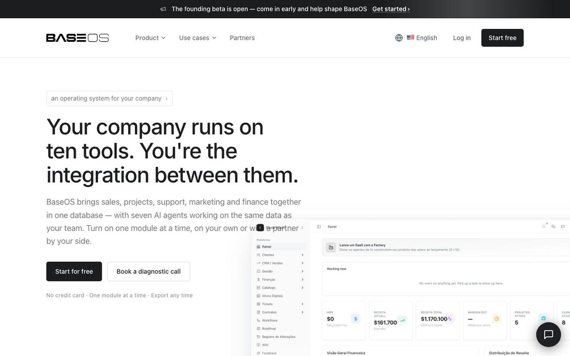Select Workflows in the sidebar
The image size is (570, 356).
point(270,320)
